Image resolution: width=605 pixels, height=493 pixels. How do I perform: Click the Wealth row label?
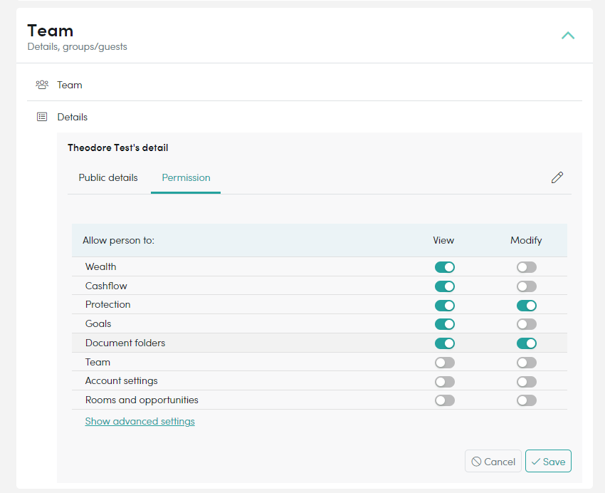(100, 266)
